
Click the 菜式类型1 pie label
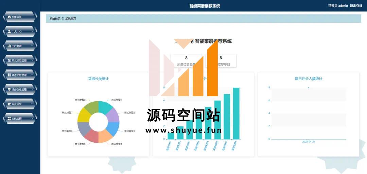(117, 100)
